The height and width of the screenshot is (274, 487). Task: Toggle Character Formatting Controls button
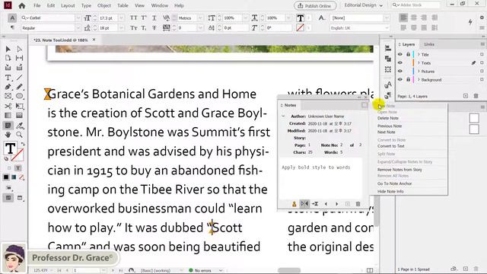point(12,18)
